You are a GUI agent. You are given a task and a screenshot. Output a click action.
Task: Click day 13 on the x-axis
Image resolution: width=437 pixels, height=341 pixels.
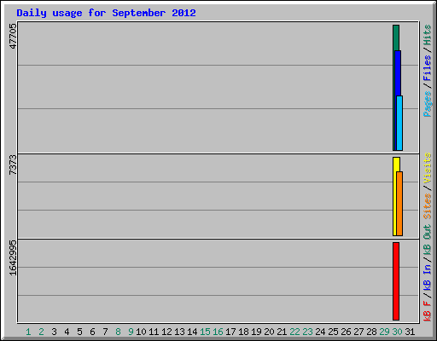click(179, 332)
